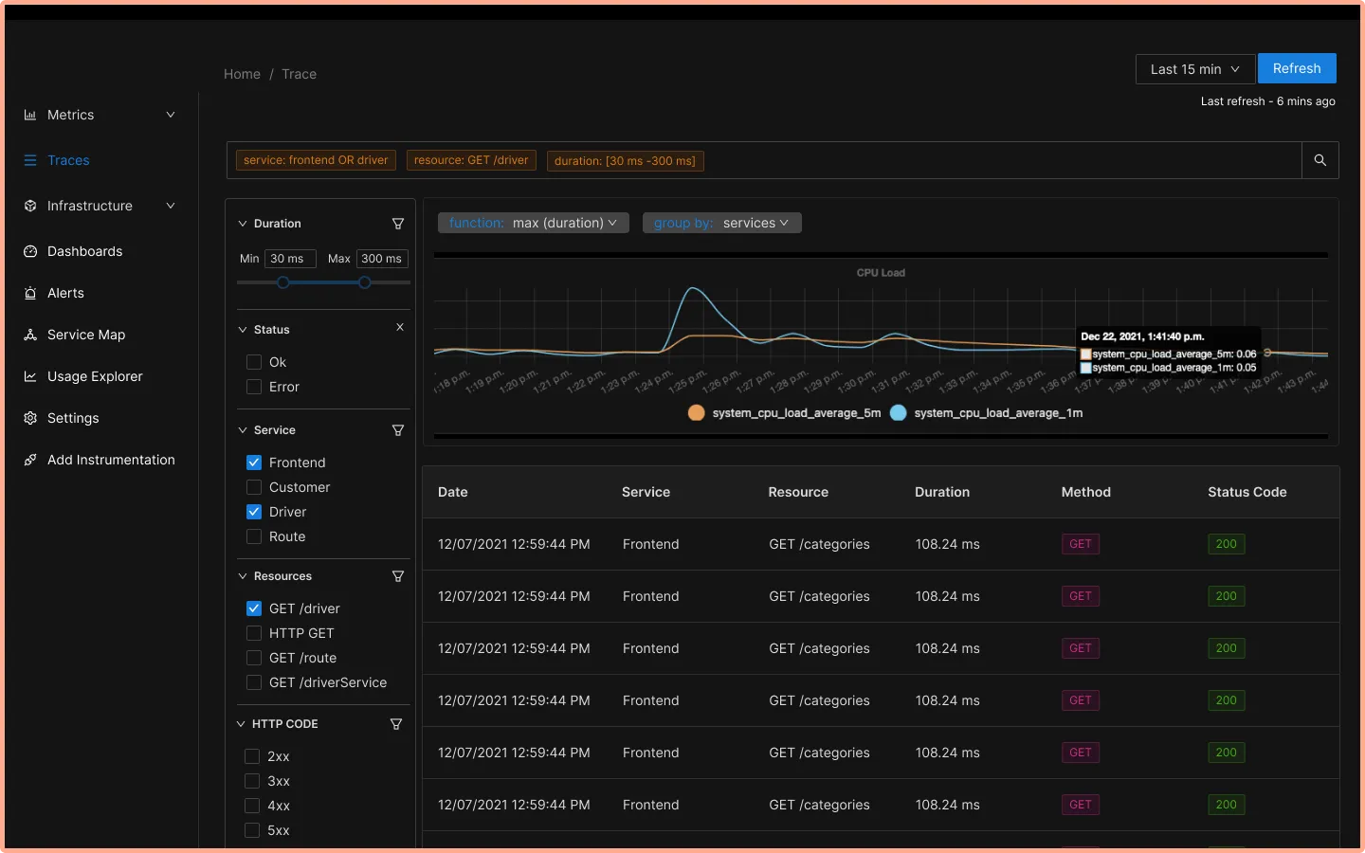Click the Usage Explorer line chart icon

30,376
